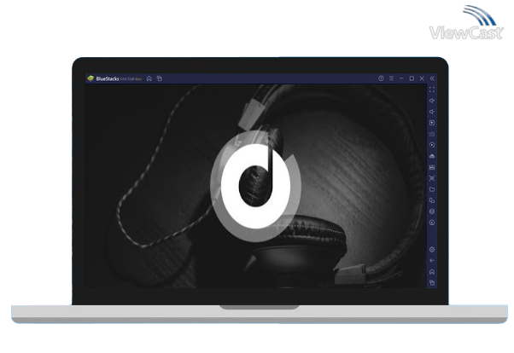The height and width of the screenshot is (353, 514).
Task: Rotate the emulator screen
Action: [432, 200]
